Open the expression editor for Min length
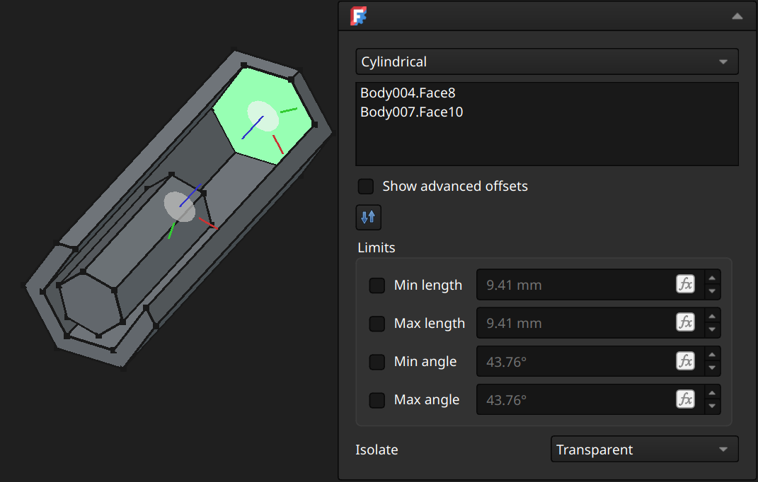The width and height of the screenshot is (758, 482). point(686,284)
